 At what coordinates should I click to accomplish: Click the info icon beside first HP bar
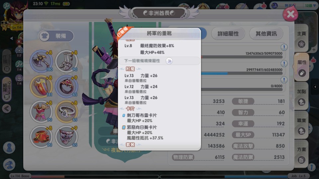point(284,47)
